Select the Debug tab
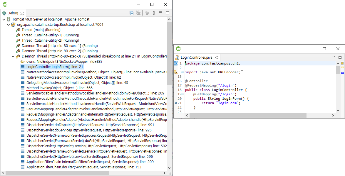The height and width of the screenshot is (176, 345). point(13,13)
